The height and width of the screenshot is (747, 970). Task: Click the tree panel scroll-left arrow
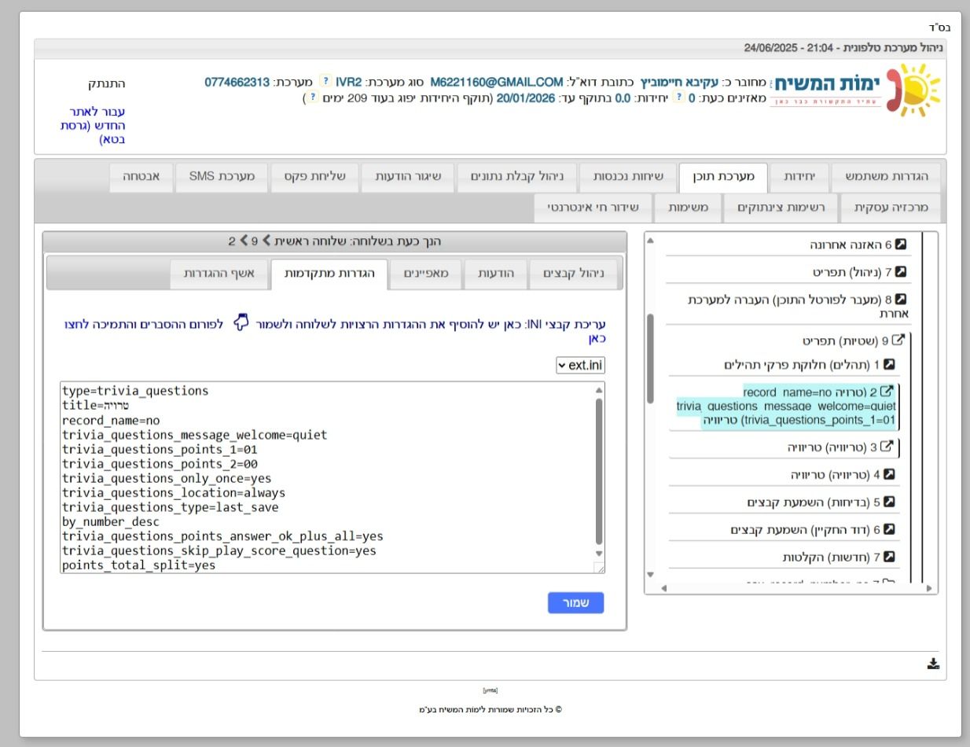click(663, 587)
